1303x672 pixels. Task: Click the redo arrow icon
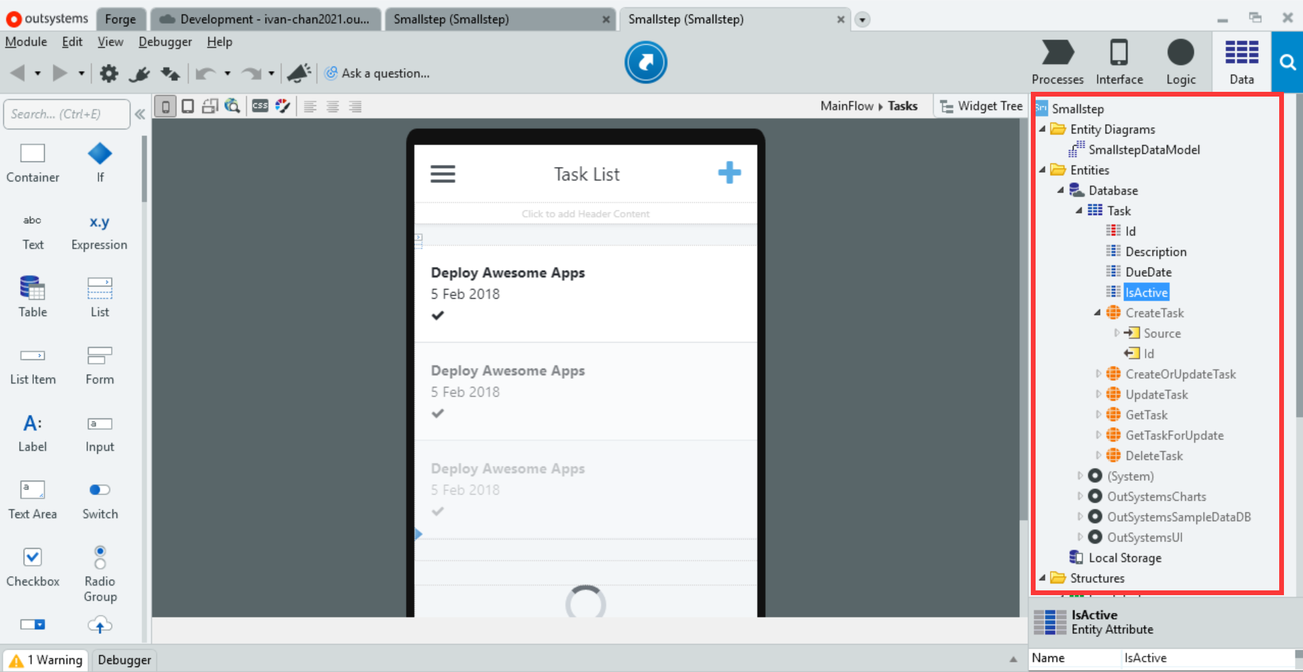click(x=251, y=73)
